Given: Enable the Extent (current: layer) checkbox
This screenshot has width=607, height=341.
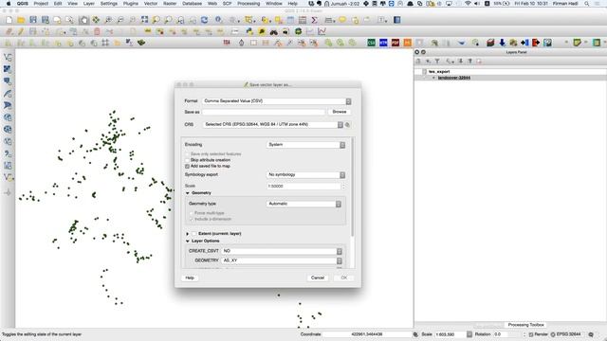Looking at the screenshot, I should click(x=194, y=234).
